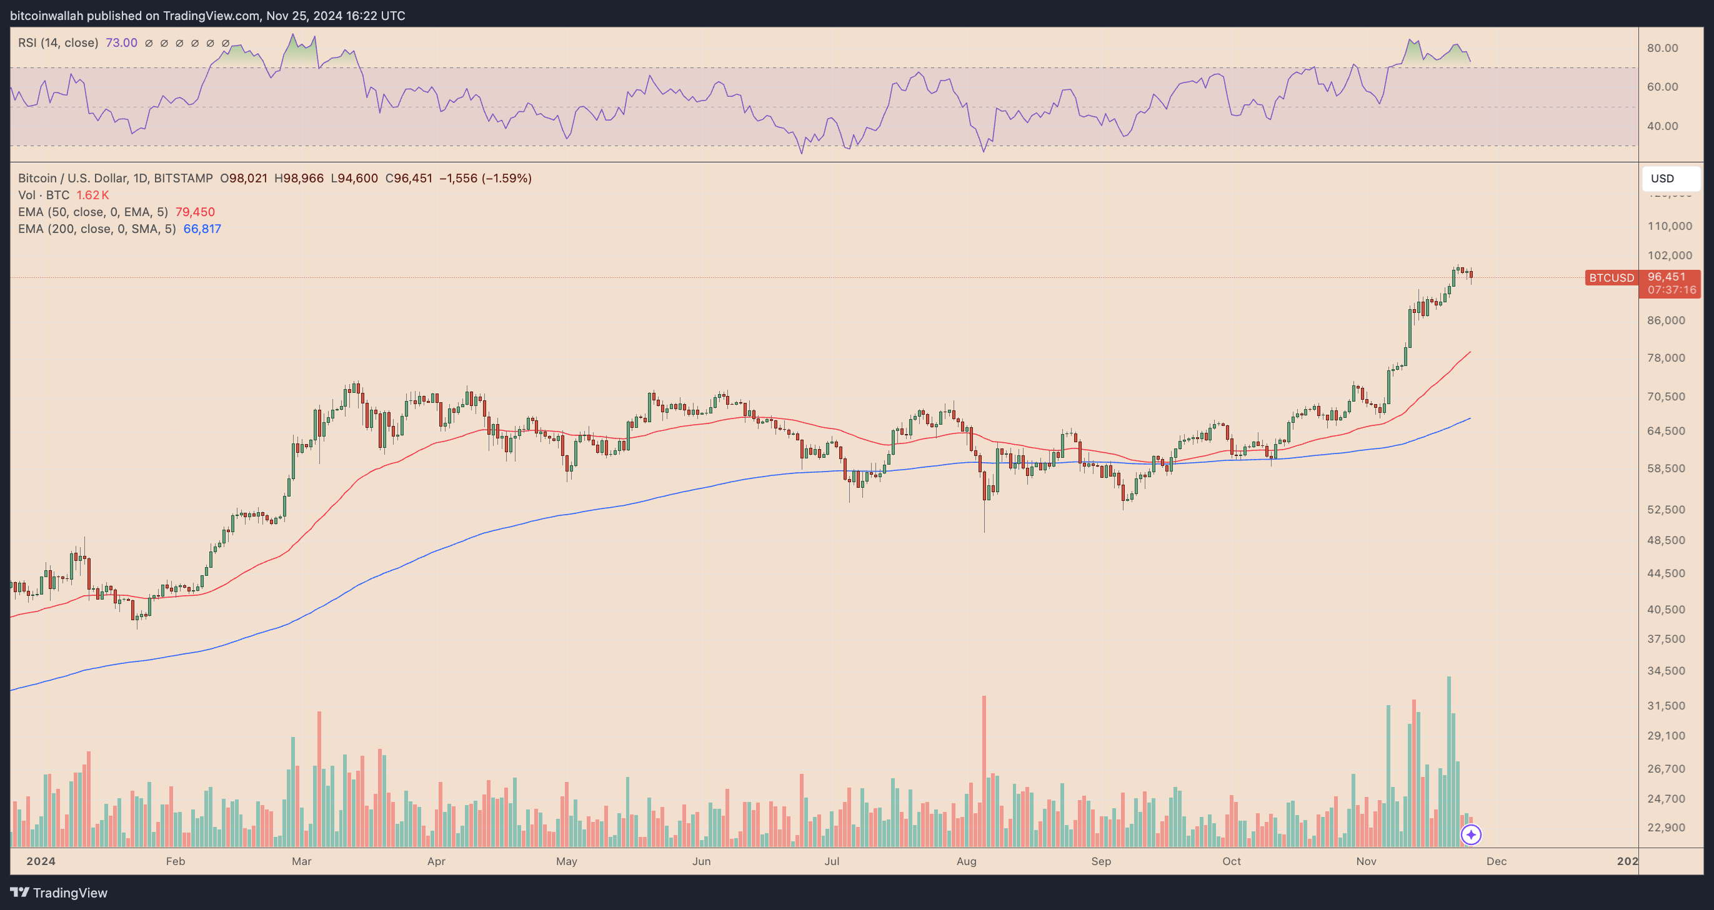Click the Jul label on time axis
Viewport: 1714px width, 910px height.
832,861
